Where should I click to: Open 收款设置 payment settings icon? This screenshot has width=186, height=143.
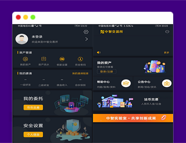pyautogui.click(x=62, y=59)
